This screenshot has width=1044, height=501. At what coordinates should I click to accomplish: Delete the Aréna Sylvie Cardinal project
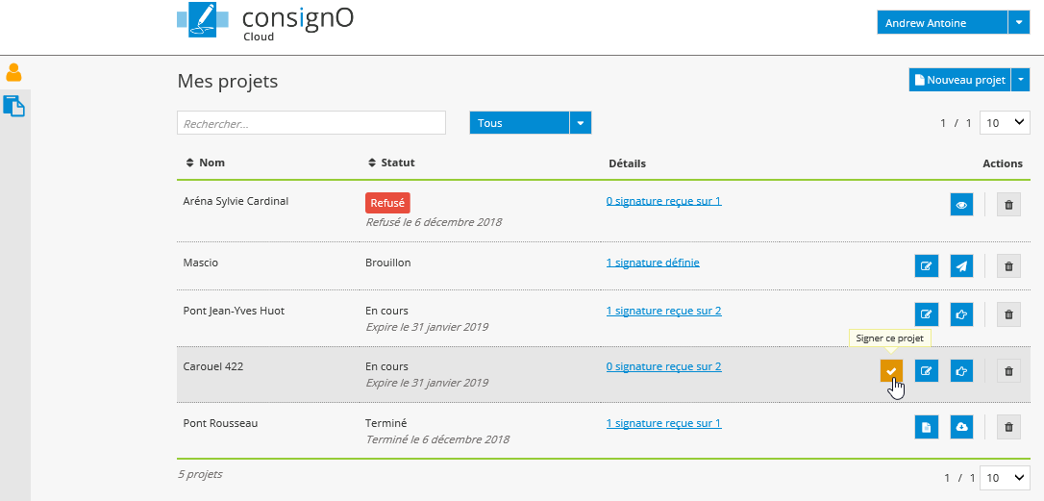click(1008, 205)
